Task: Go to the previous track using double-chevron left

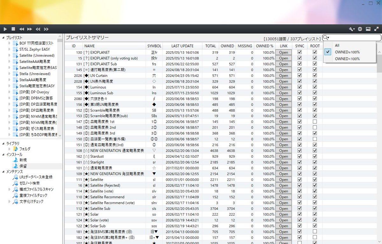Action: [x=38, y=29]
